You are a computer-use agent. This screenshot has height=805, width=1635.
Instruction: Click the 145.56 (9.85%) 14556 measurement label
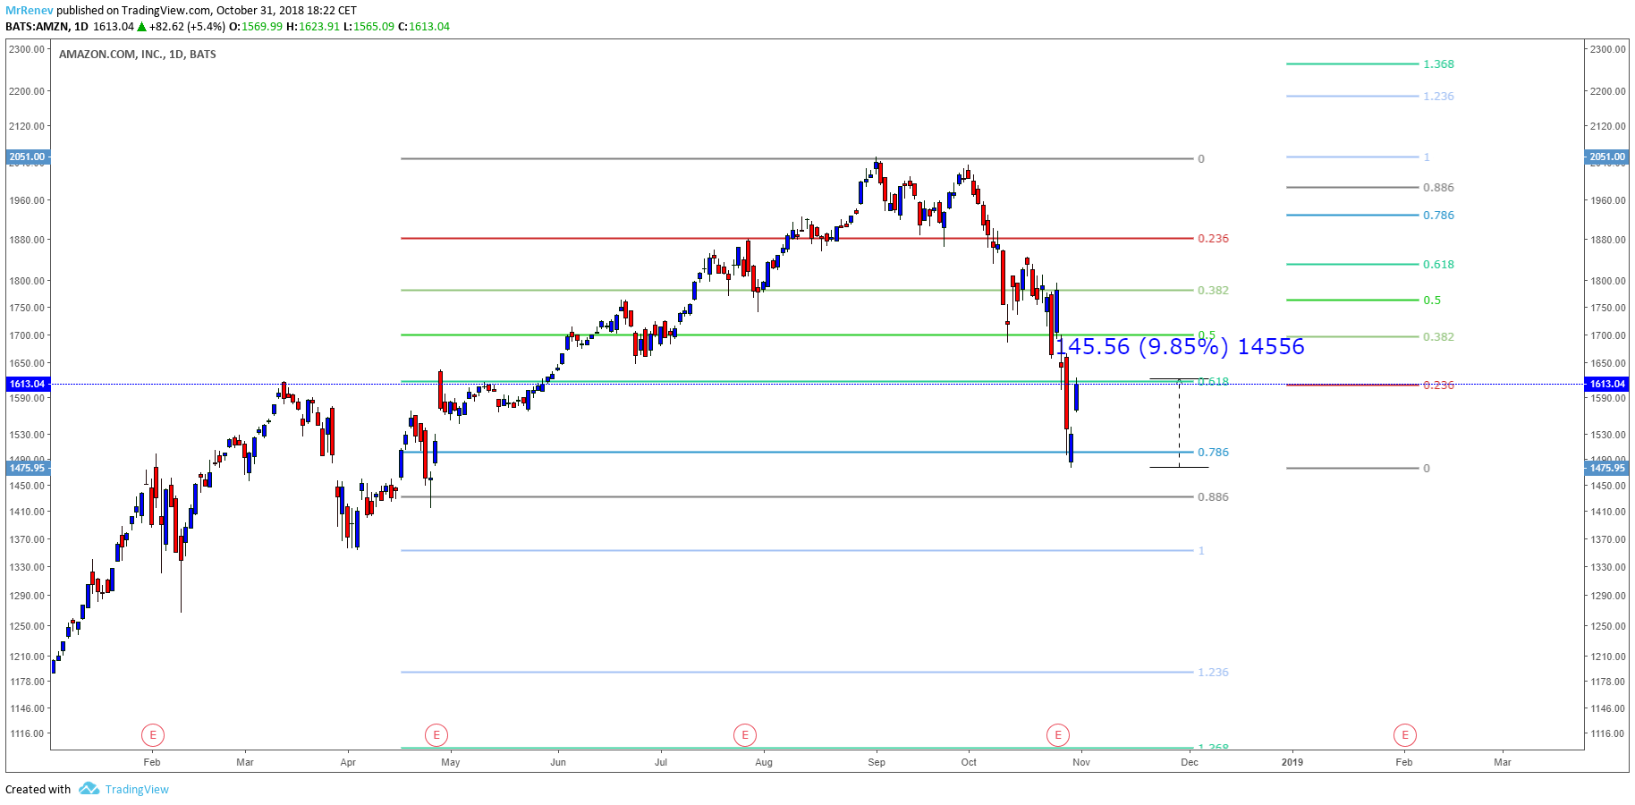coord(1180,346)
